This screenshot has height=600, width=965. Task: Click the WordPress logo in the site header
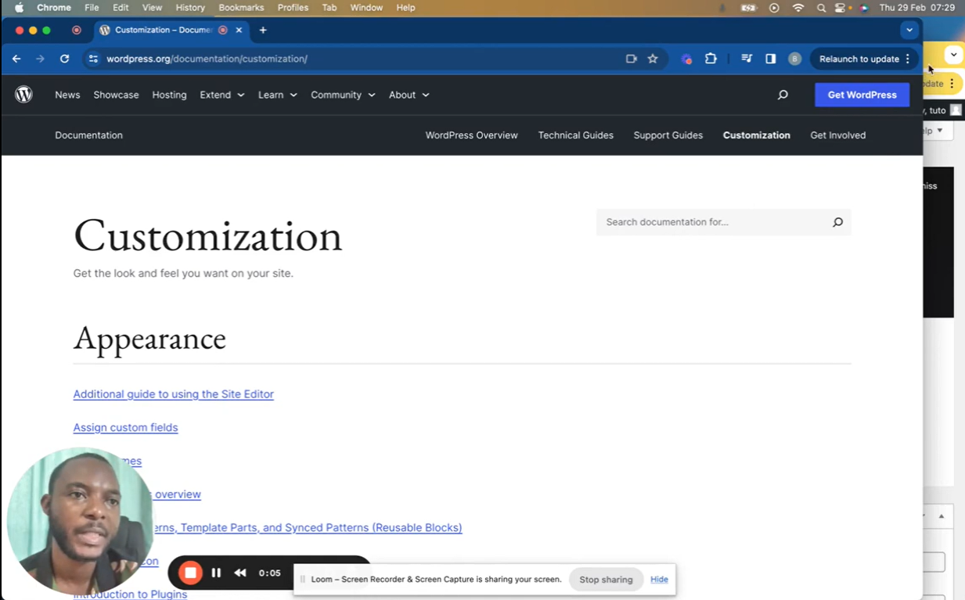23,95
